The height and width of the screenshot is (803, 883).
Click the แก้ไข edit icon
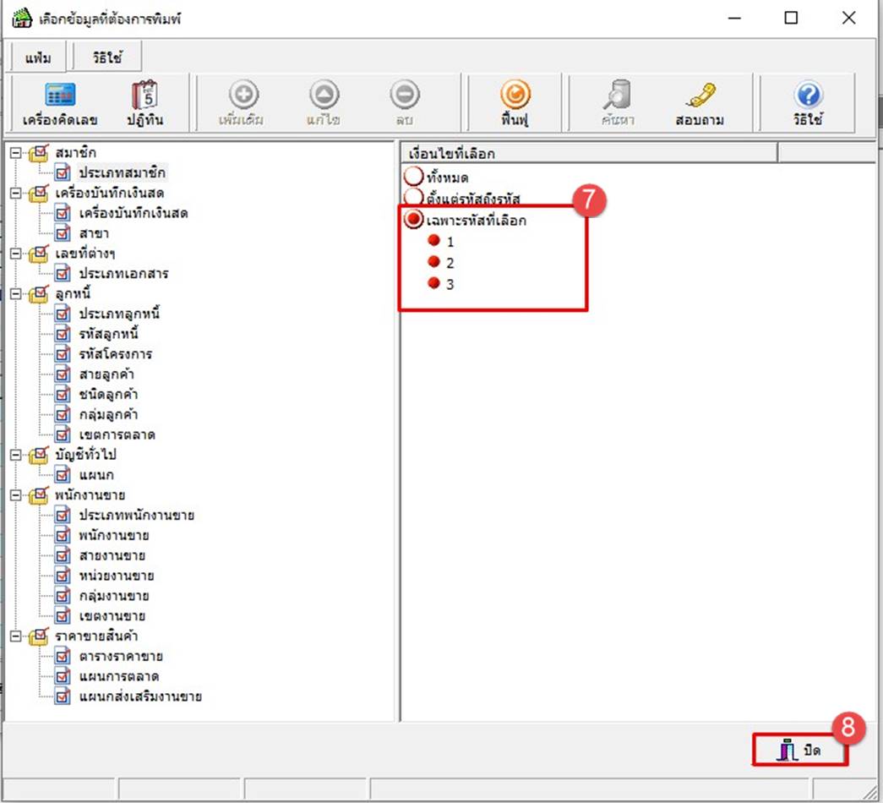click(x=324, y=96)
